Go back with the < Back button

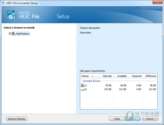pos(117,119)
